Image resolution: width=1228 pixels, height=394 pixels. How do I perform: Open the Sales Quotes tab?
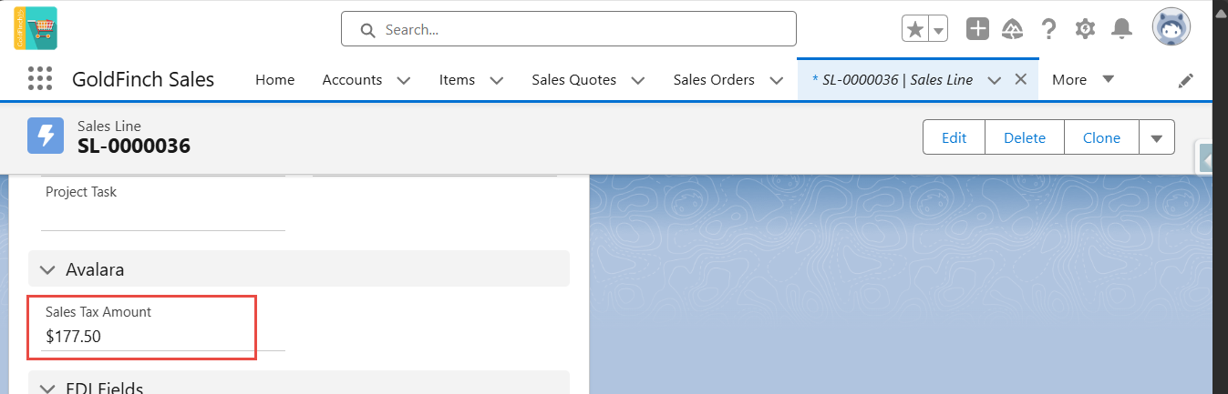(573, 79)
